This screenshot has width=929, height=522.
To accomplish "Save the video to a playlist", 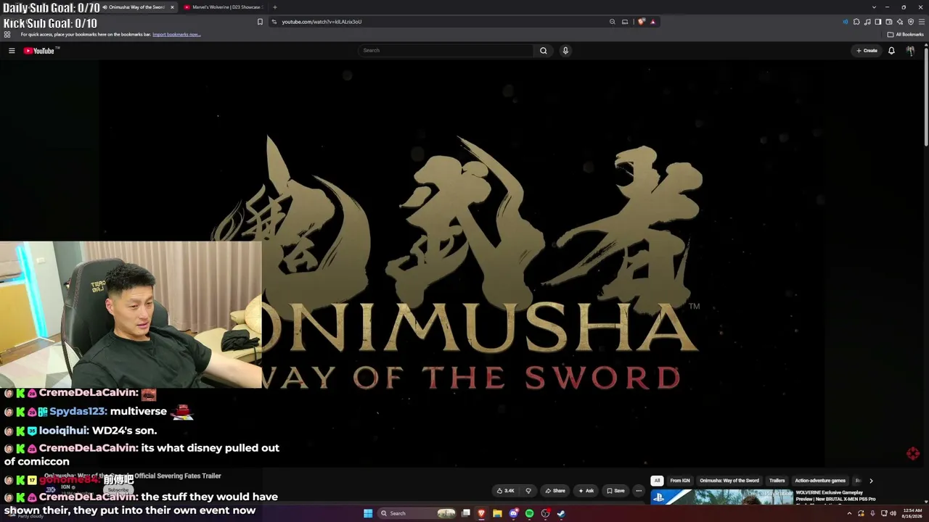I will (615, 491).
